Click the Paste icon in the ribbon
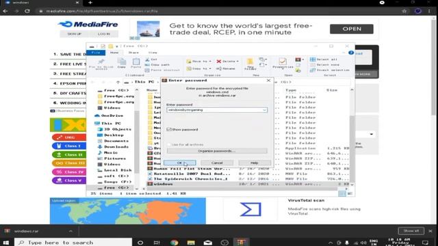438x246 pixels. pos(136,63)
